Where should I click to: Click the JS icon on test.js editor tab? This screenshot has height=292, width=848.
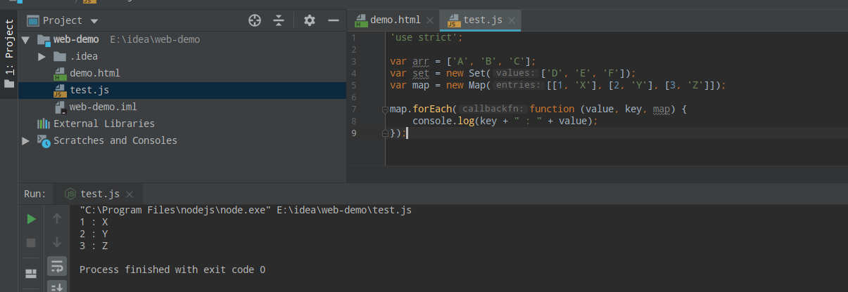pos(454,20)
